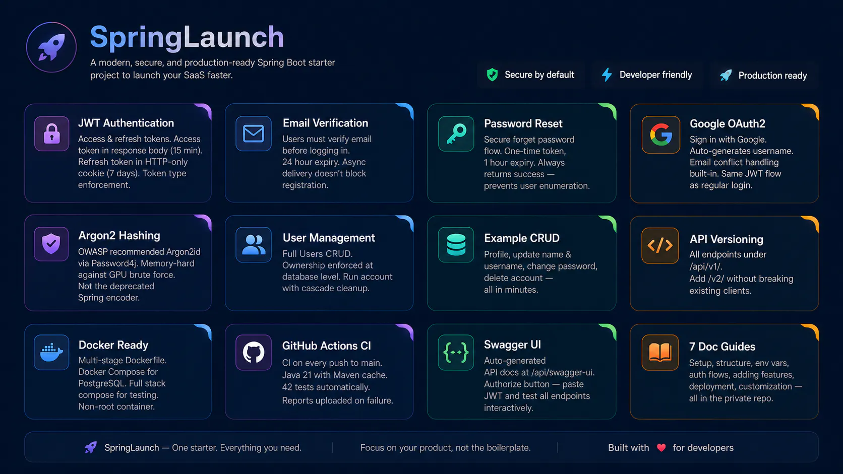Click the SpringLaunch title heading
Viewport: 843px width, 474px height.
(x=187, y=37)
